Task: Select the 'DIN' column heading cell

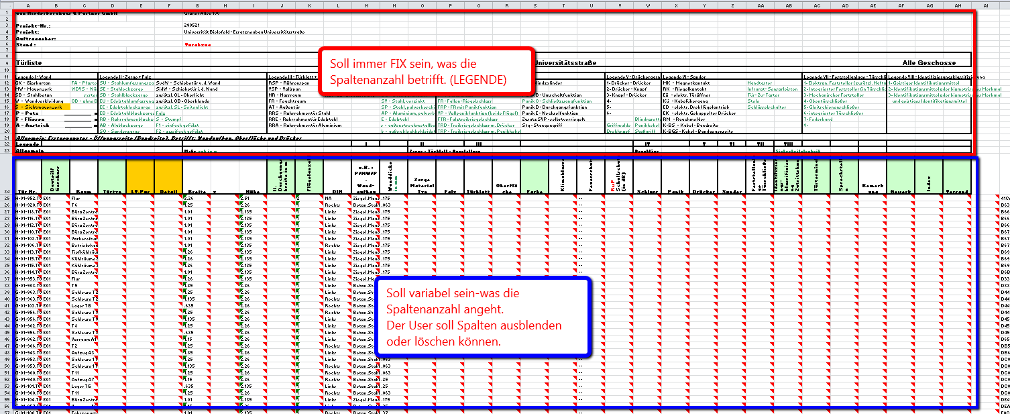Action: click(337, 177)
